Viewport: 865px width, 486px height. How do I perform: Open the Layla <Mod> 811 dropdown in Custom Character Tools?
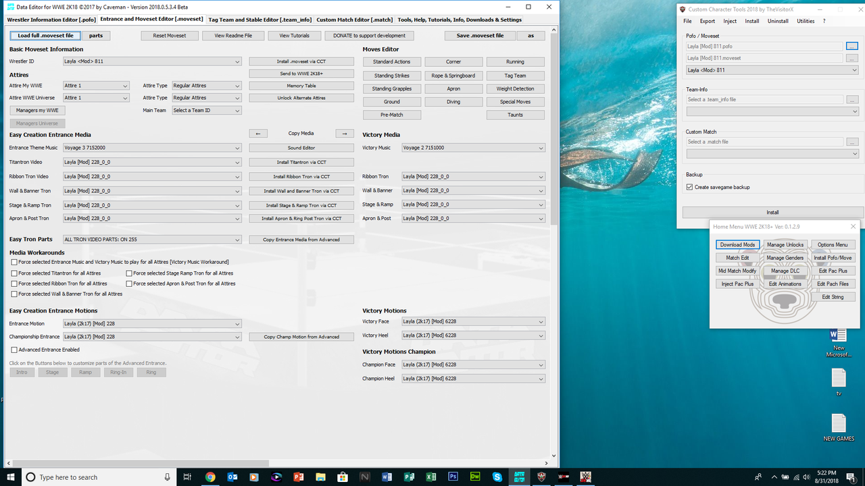coord(772,70)
